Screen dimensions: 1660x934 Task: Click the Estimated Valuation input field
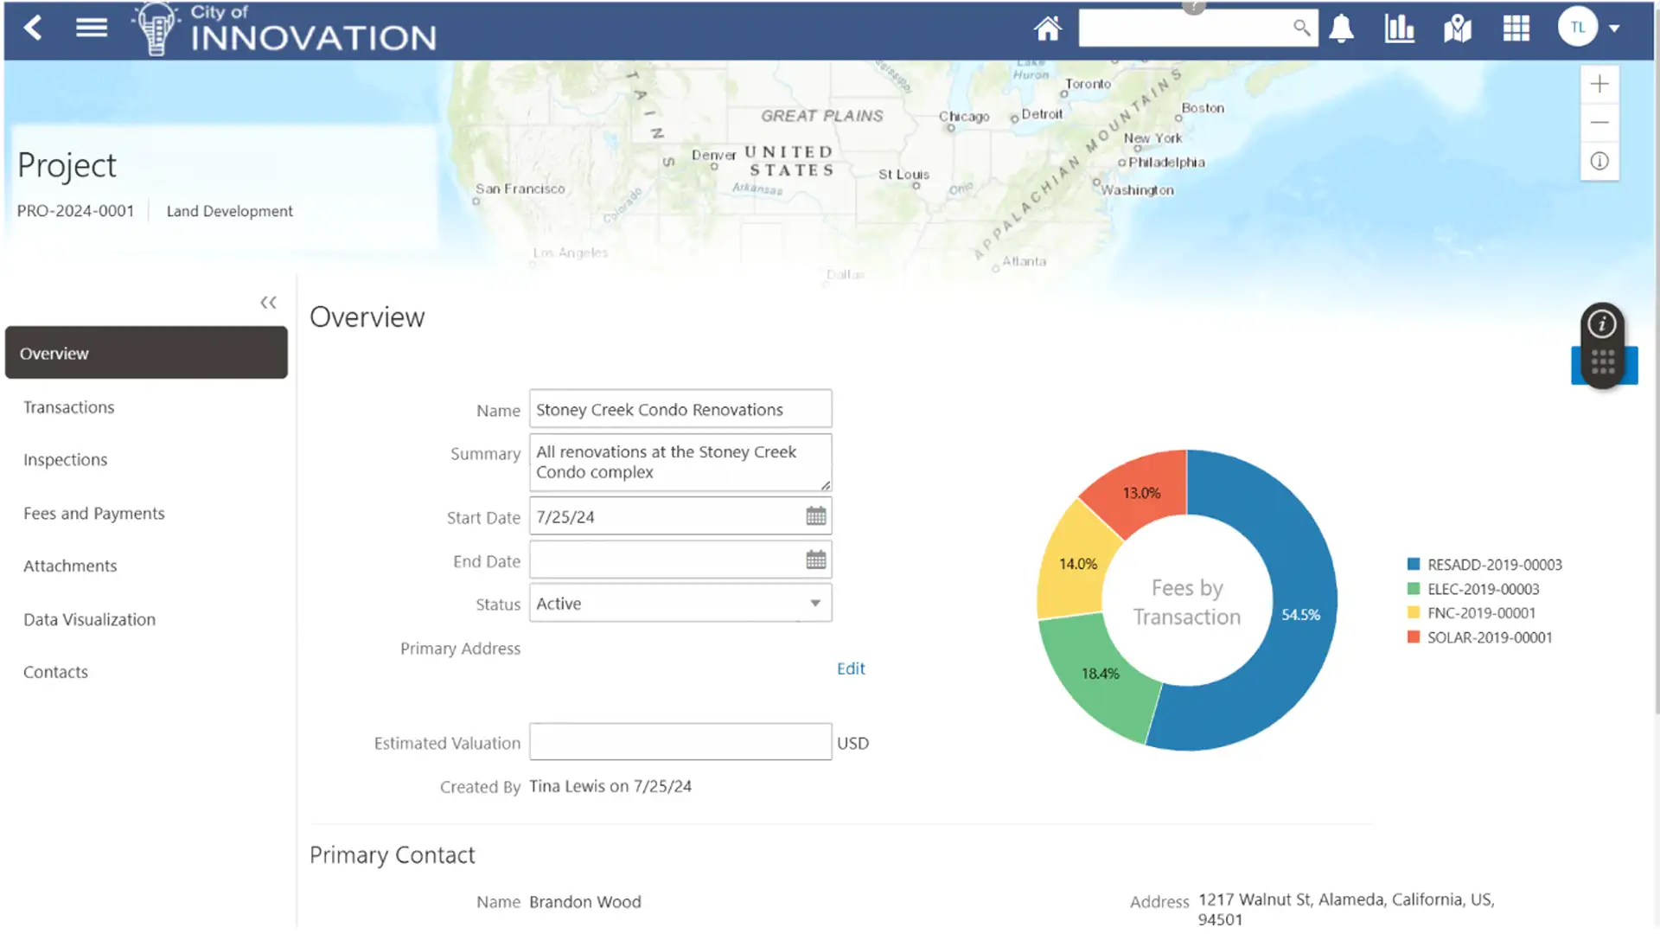click(x=680, y=742)
